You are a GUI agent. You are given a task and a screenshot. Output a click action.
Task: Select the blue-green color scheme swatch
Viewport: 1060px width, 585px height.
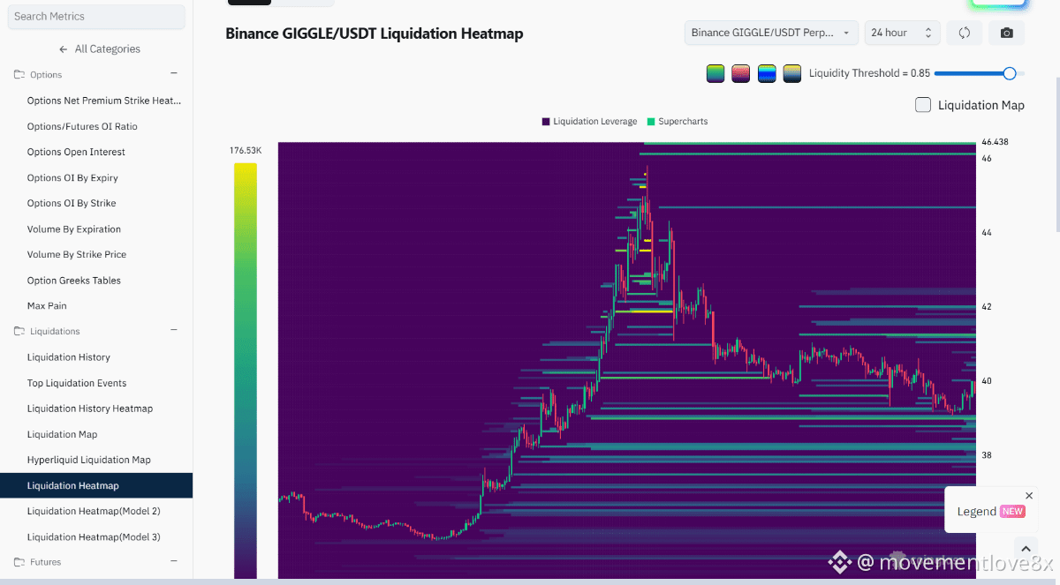(767, 73)
